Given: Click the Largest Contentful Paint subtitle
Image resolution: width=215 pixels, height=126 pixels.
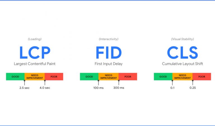Looking at the screenshot, I should point(35,64).
